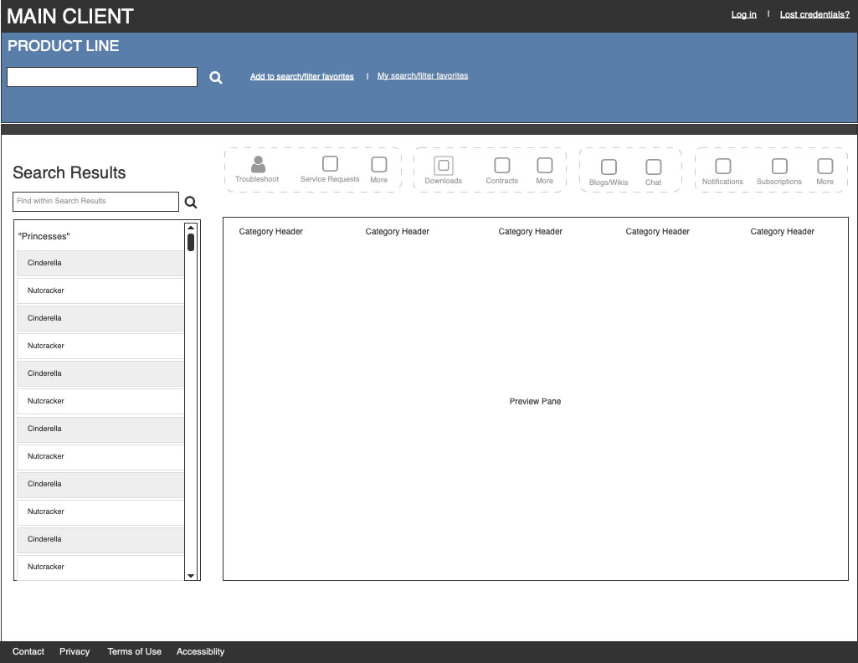Click the Log in link
The height and width of the screenshot is (663, 858).
(x=743, y=15)
